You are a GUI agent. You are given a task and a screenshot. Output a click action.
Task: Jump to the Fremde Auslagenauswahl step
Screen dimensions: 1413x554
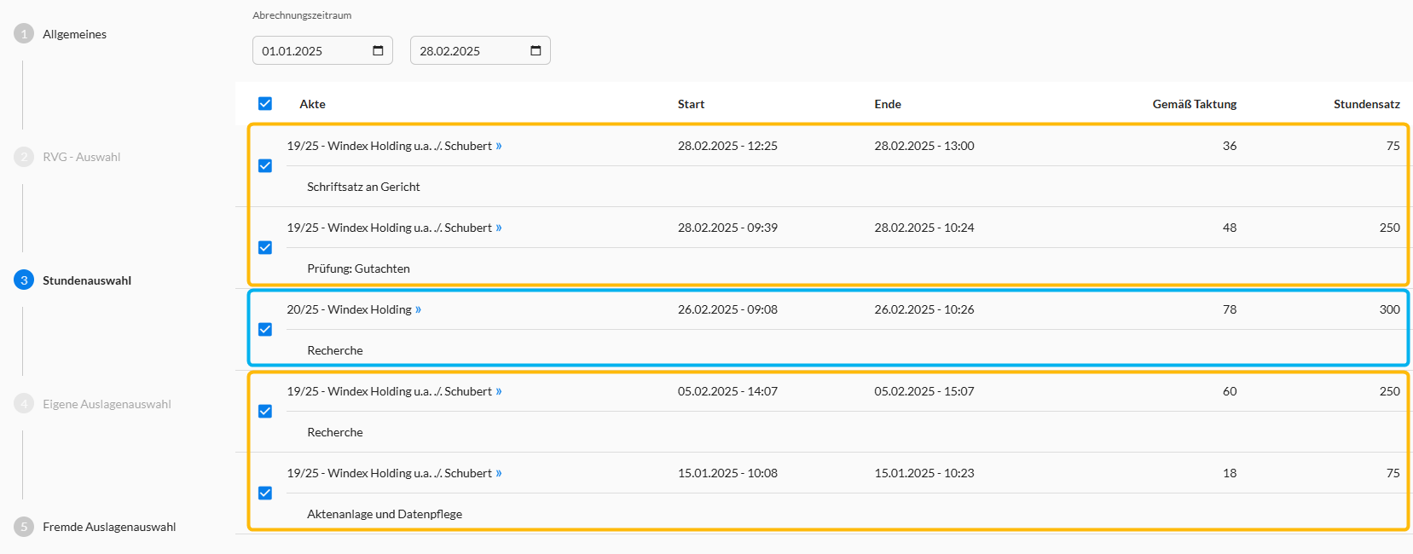(x=109, y=527)
